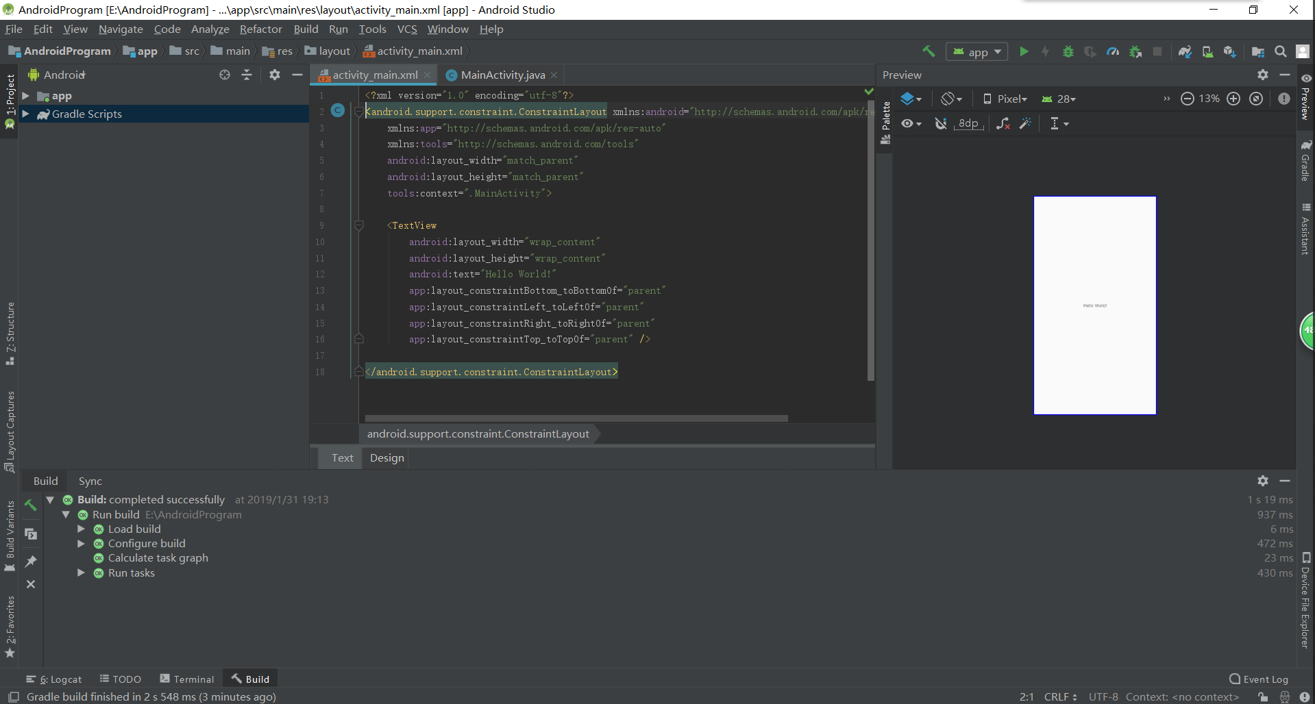Open the Refactor menu
The width and height of the screenshot is (1315, 704).
(x=260, y=29)
